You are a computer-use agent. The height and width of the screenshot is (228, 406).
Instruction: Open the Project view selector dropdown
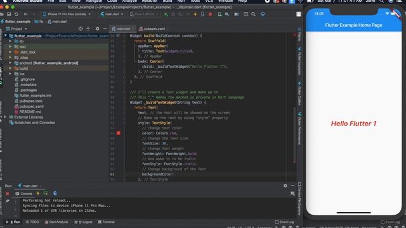(16, 28)
